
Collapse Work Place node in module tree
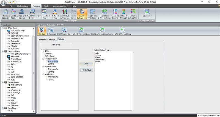pyautogui.click(x=43, y=74)
